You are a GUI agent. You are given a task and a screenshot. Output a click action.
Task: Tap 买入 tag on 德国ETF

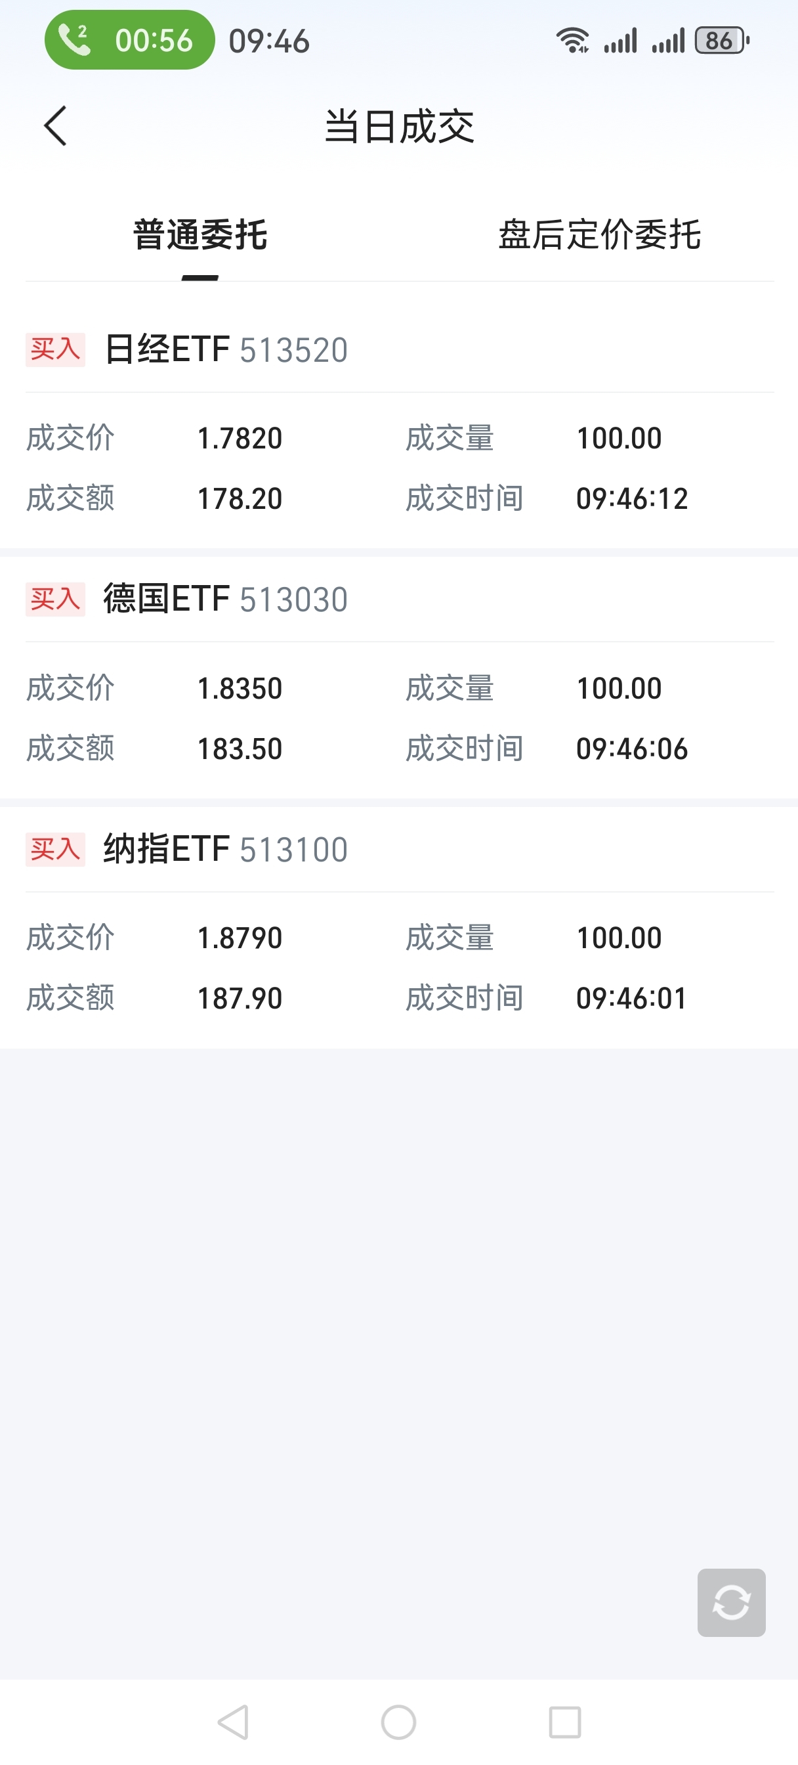pyautogui.click(x=56, y=599)
